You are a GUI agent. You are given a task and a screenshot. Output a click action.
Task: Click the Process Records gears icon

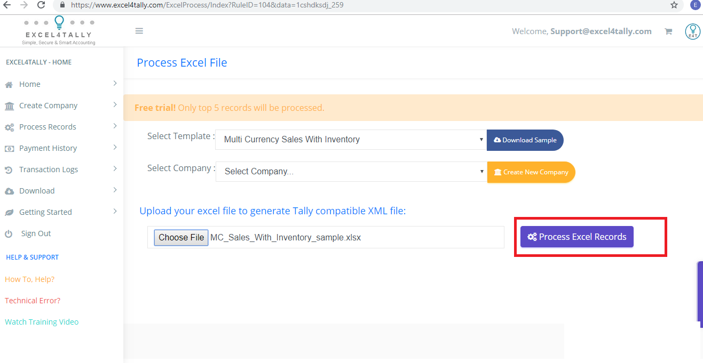(x=9, y=127)
